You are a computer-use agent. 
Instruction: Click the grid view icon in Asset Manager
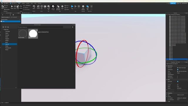click(13, 15)
